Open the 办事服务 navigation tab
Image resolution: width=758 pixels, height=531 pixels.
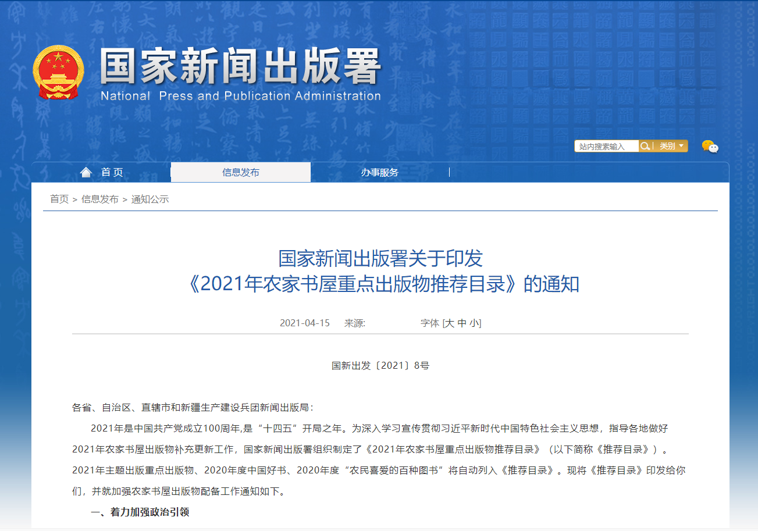click(x=379, y=172)
